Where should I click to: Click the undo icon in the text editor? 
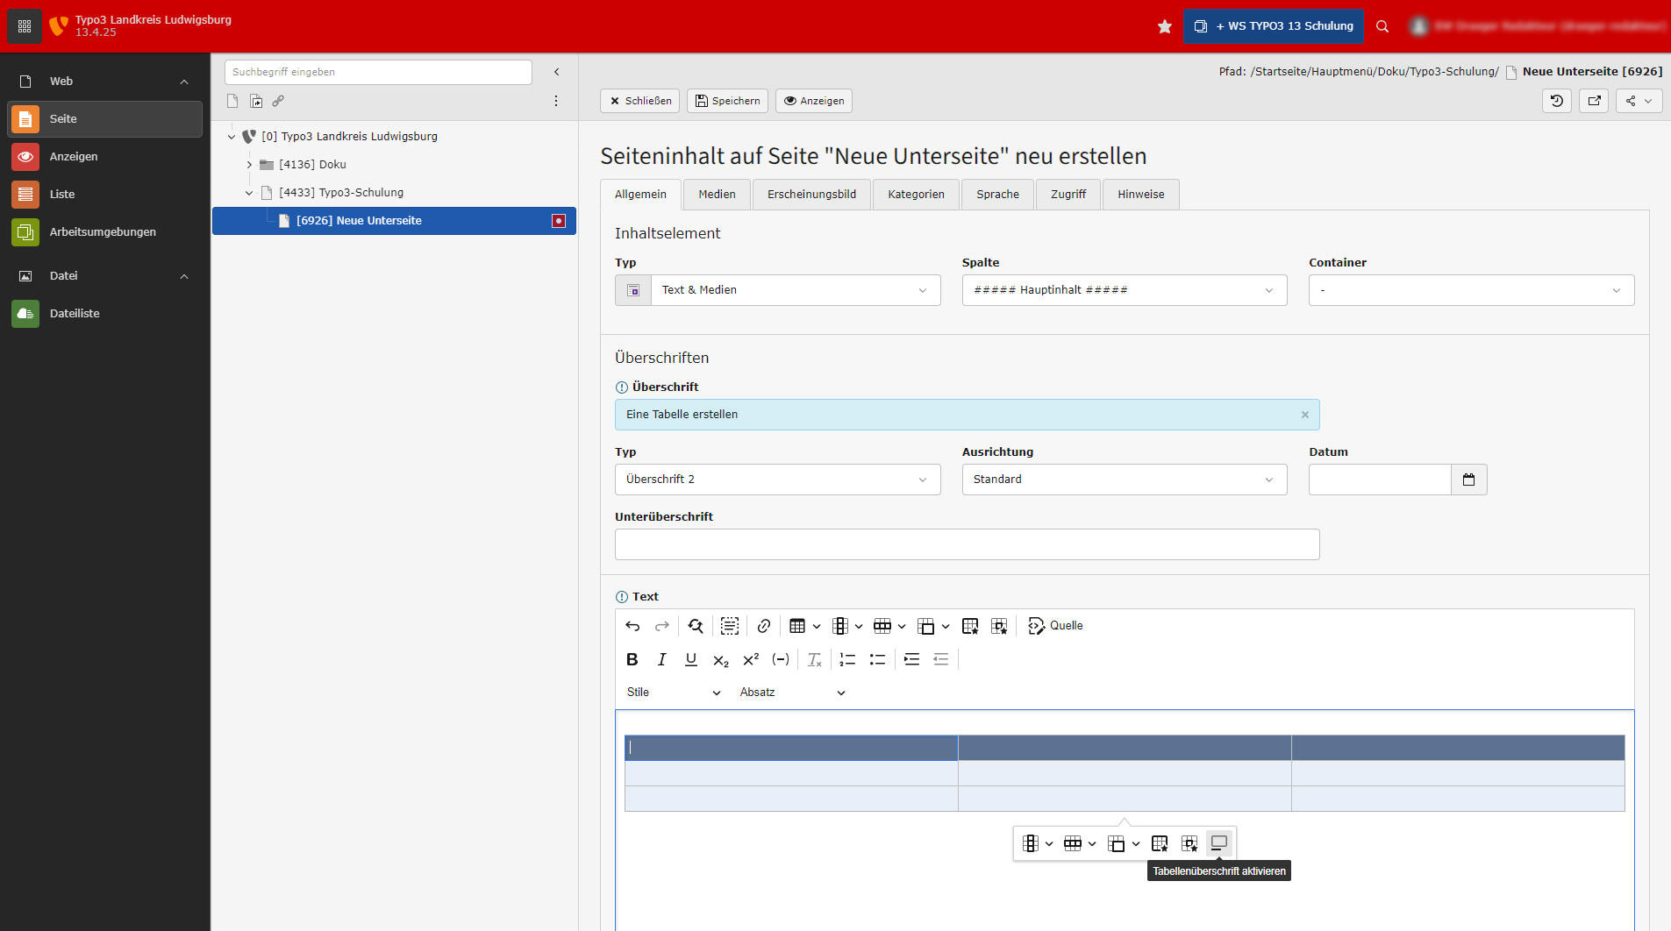[632, 626]
